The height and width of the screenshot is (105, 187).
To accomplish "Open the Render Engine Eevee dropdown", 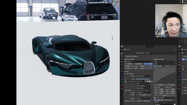I will tap(161, 53).
